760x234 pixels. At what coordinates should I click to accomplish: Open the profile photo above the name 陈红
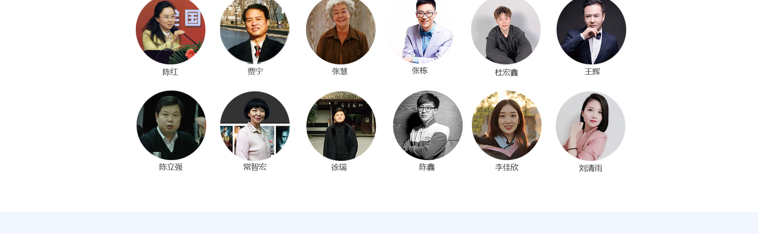point(171,30)
